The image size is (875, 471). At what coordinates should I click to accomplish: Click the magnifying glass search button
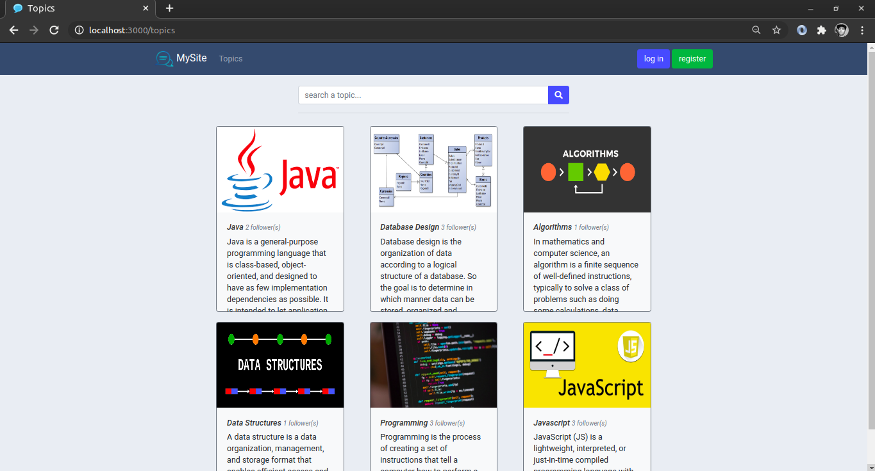558,95
